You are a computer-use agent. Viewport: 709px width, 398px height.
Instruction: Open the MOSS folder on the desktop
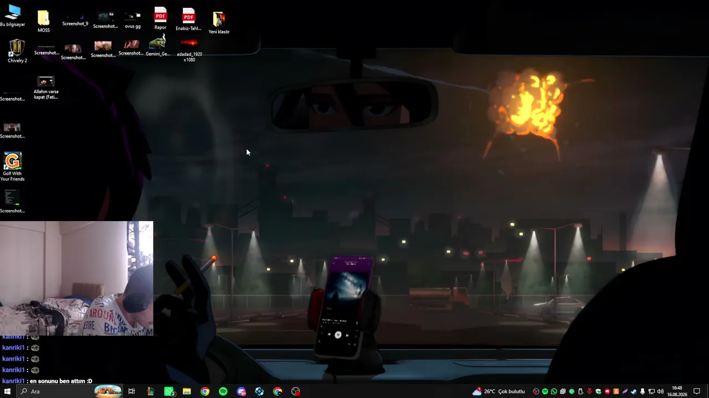click(43, 22)
